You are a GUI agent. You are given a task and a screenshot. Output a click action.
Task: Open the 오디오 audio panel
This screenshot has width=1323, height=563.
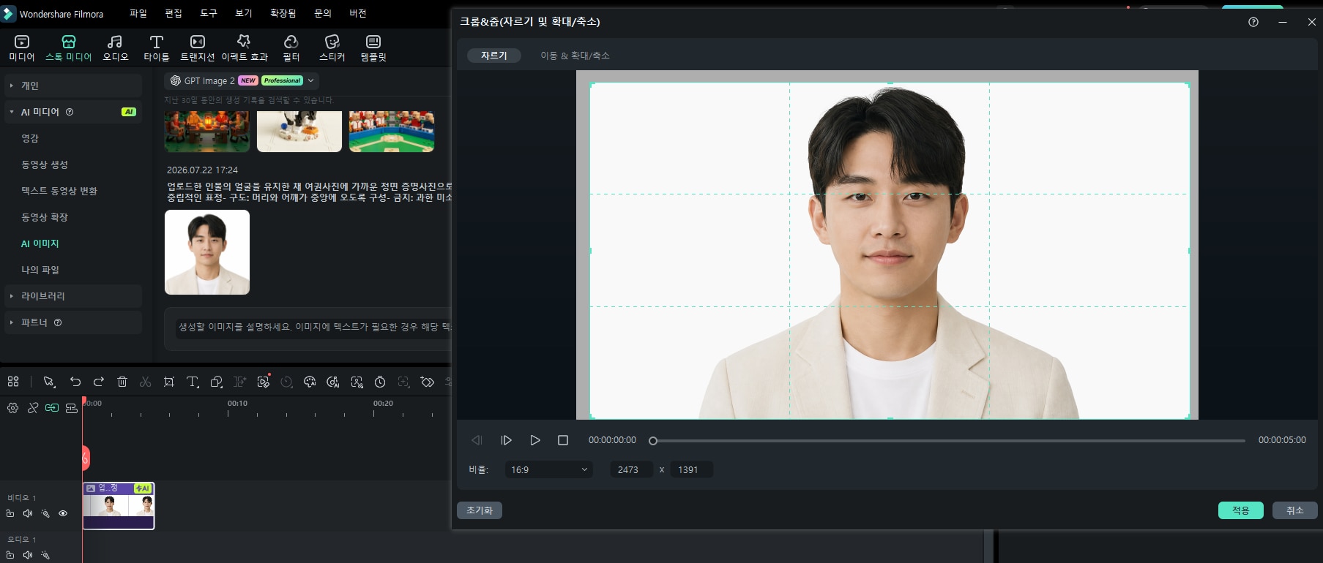point(115,48)
